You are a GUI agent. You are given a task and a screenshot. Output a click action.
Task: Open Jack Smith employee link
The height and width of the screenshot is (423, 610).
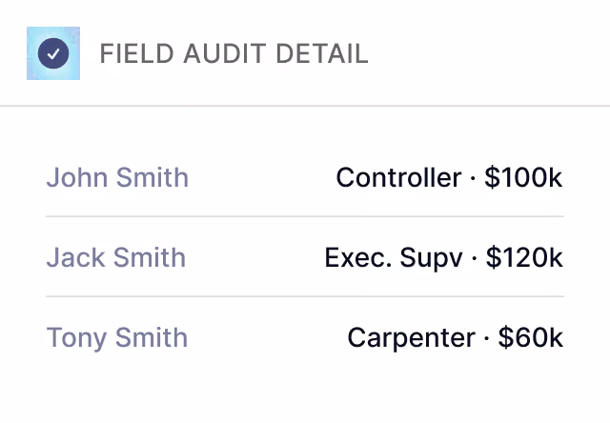(116, 258)
